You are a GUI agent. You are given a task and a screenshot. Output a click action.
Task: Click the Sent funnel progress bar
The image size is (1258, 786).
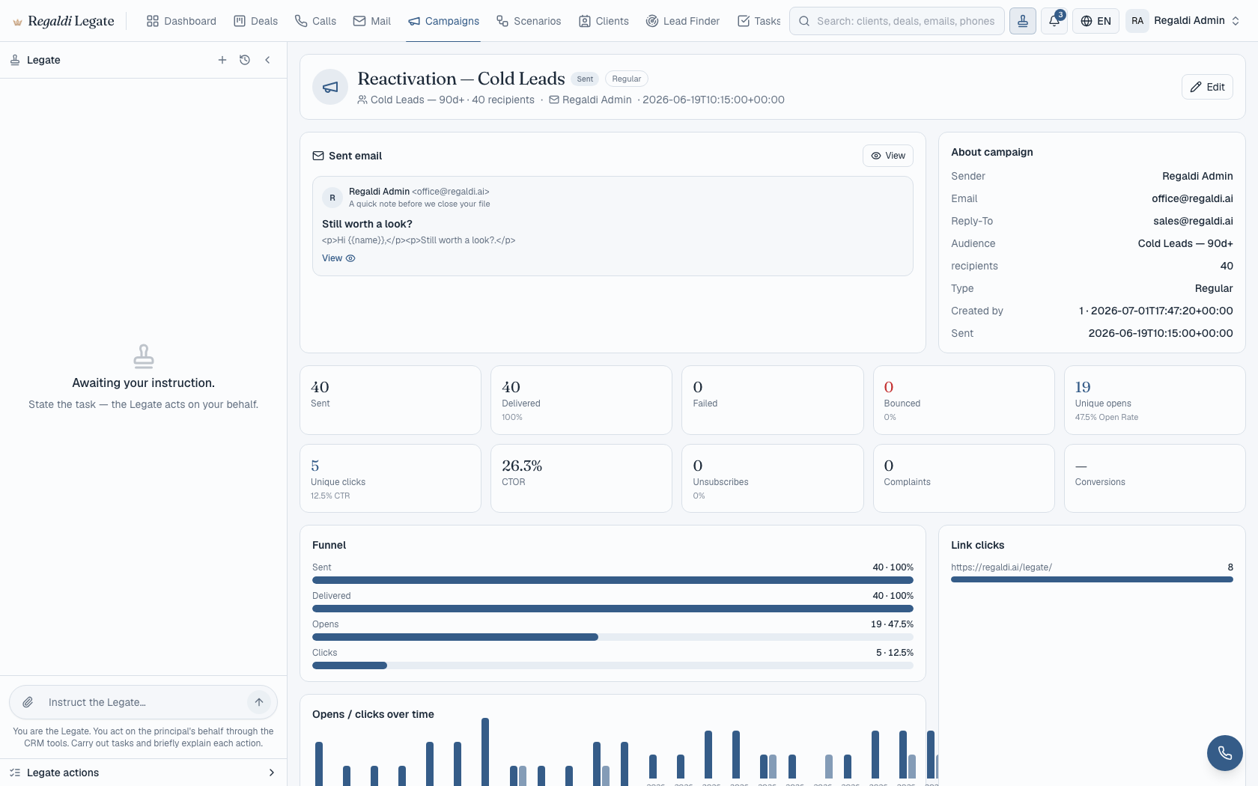(613, 580)
